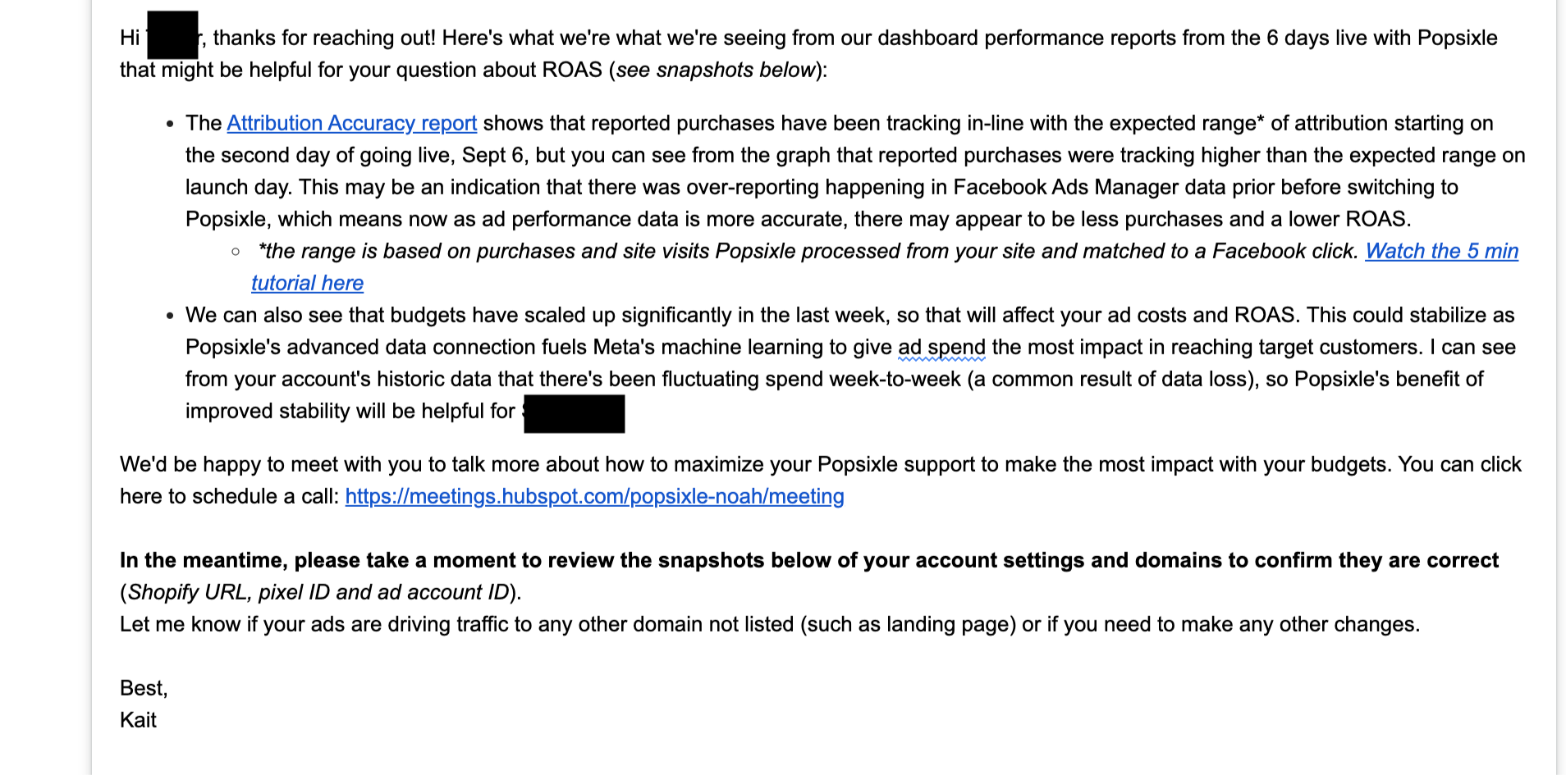
Task: Open the HubSpot meeting scheduling URL
Action: point(594,496)
